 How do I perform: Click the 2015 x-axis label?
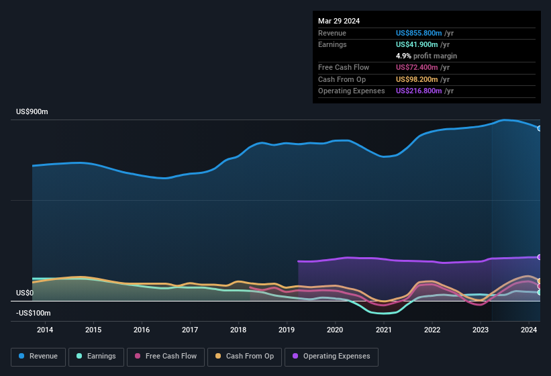[x=93, y=330]
